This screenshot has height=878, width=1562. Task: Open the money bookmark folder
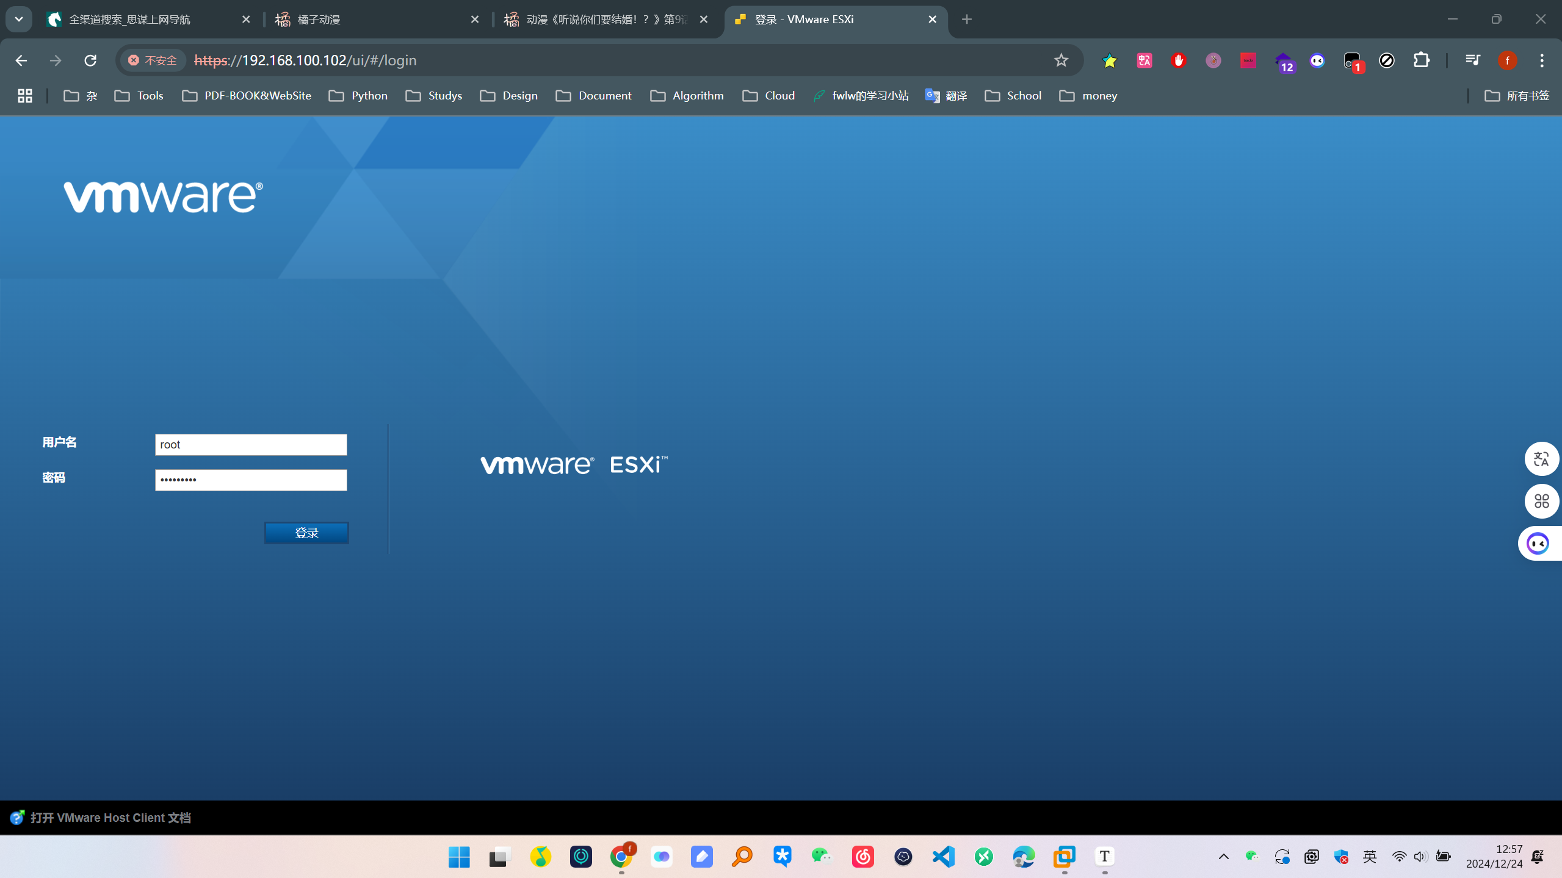[1088, 96]
